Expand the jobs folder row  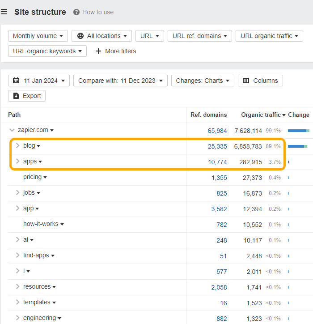click(18, 192)
